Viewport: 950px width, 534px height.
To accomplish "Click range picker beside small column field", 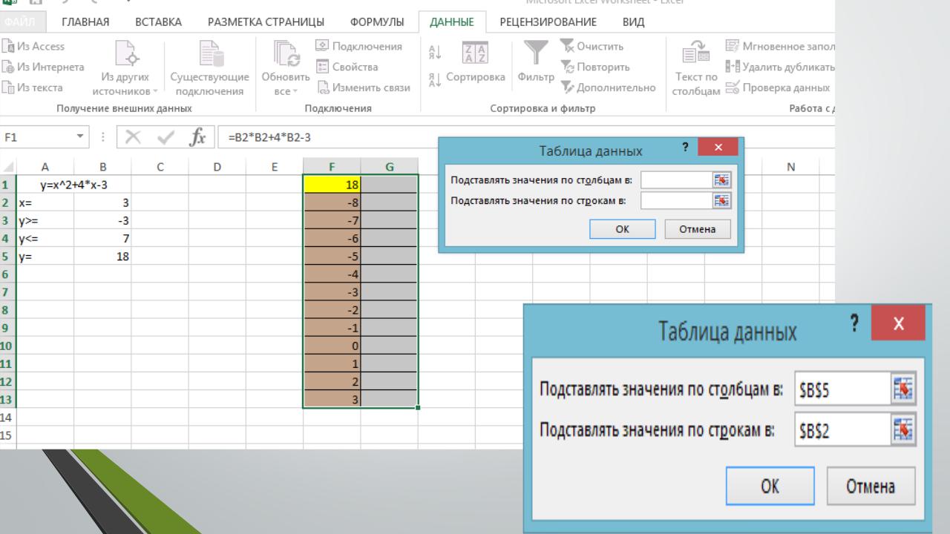I will (722, 179).
